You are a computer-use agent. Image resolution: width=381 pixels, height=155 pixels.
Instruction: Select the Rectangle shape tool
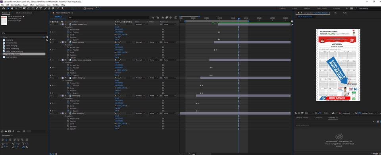pos(33,8)
